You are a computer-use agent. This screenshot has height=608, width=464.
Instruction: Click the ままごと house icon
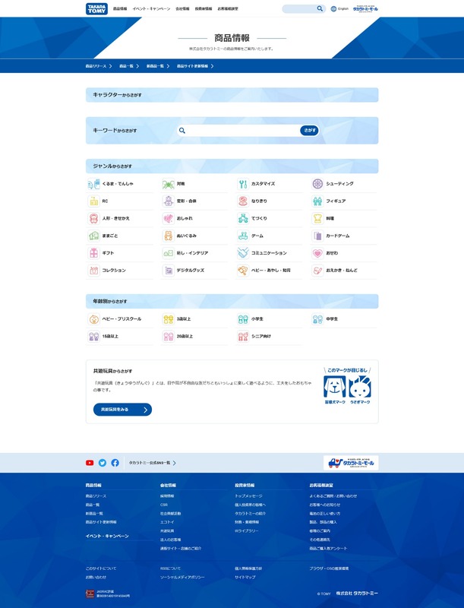click(93, 236)
